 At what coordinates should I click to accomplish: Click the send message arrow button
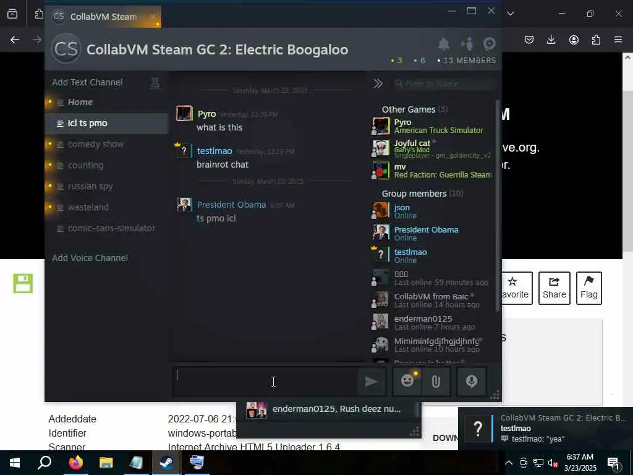371,381
